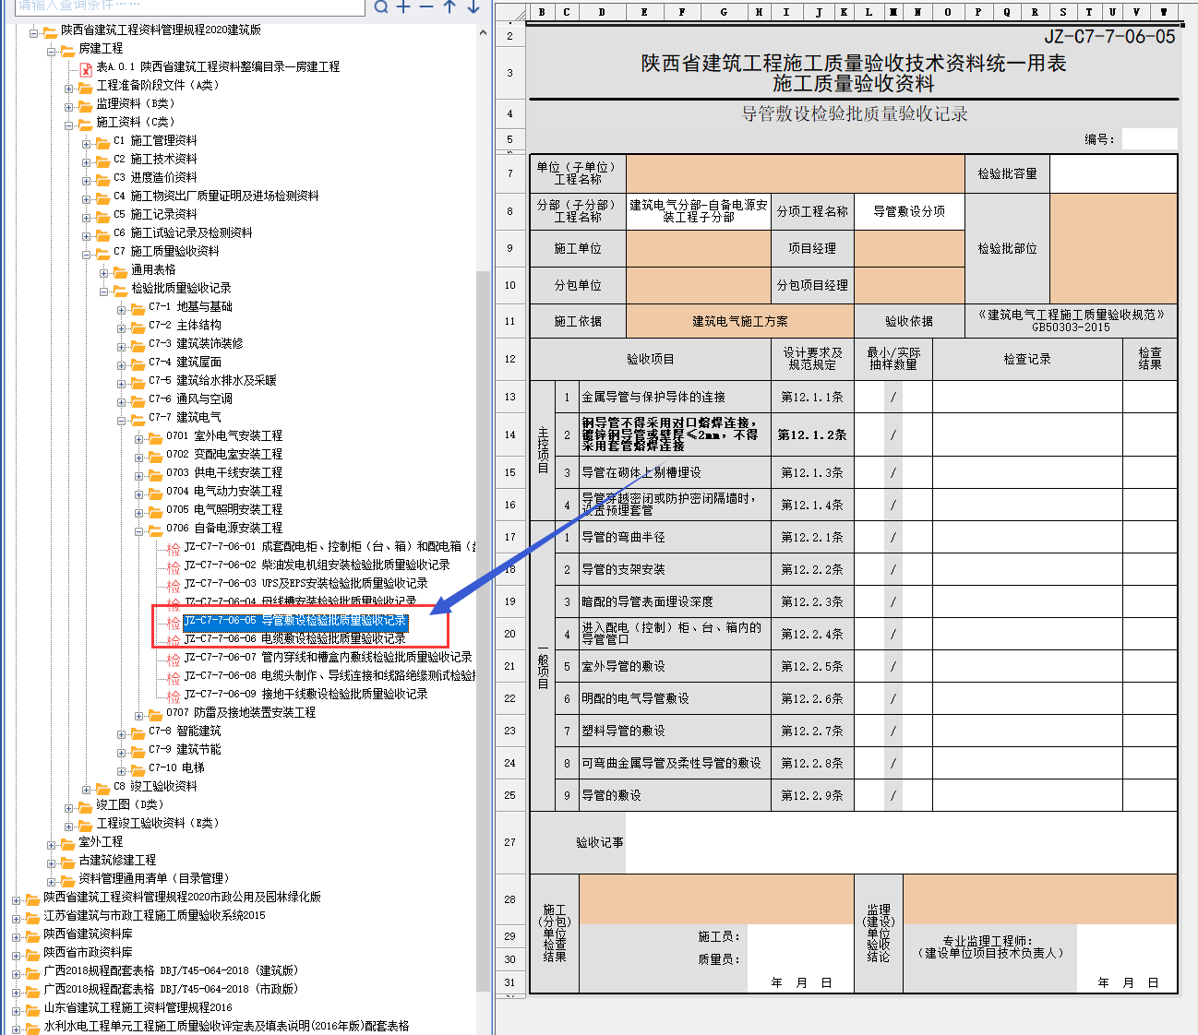This screenshot has height=1035, width=1198.
Task: Expand C1 施工管理资料 node
Action: pyautogui.click(x=87, y=144)
